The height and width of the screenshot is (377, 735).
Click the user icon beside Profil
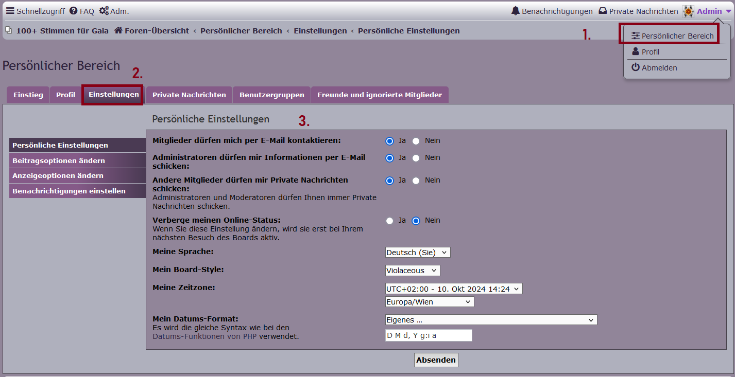point(636,51)
